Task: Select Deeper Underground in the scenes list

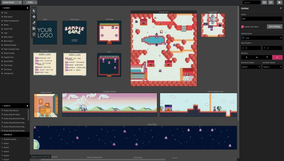Action: point(15,21)
